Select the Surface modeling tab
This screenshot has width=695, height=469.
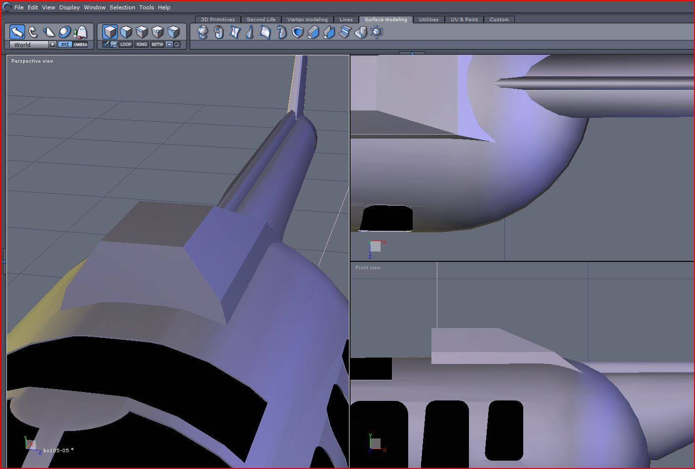point(386,19)
